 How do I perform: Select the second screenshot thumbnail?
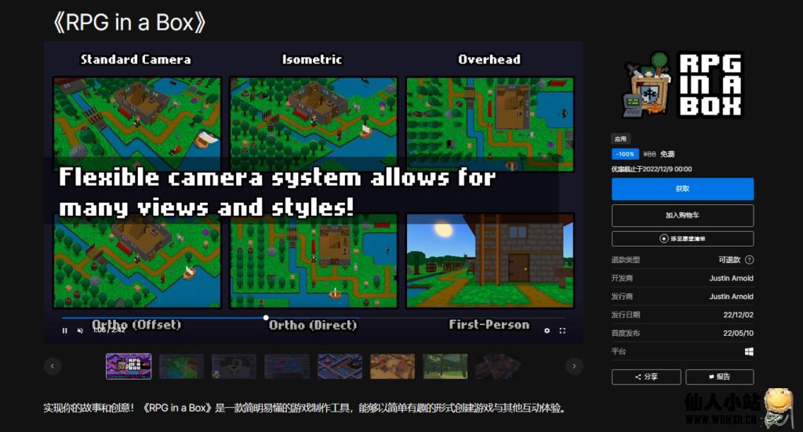[x=181, y=366]
